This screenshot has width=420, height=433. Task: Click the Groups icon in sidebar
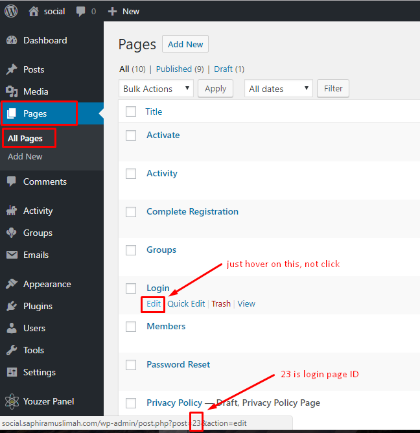pos(12,233)
